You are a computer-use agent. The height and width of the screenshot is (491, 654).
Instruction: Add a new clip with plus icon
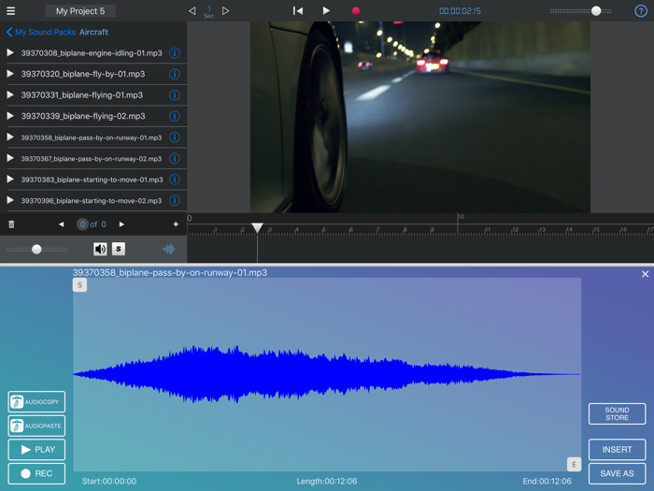pyautogui.click(x=176, y=224)
